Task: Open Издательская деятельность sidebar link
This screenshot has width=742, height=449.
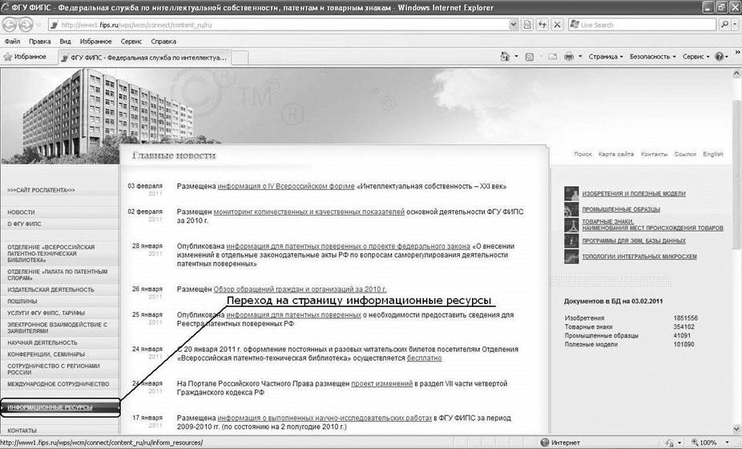Action: [50, 289]
